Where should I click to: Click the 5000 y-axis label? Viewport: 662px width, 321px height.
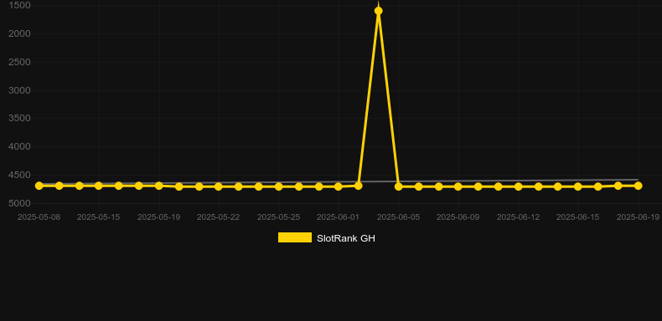20,203
